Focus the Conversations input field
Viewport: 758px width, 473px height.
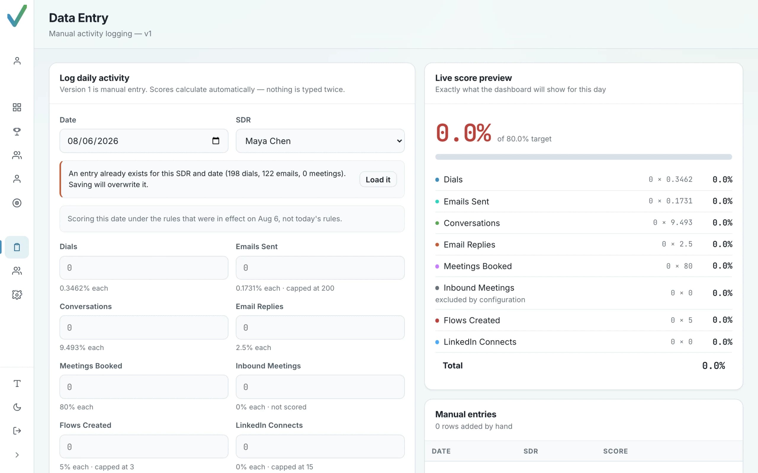[144, 328]
